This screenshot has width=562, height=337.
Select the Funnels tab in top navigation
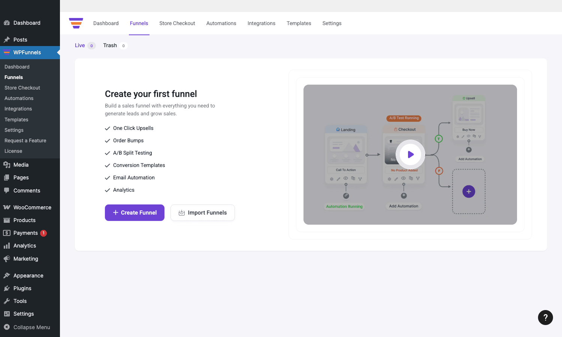coord(139,23)
